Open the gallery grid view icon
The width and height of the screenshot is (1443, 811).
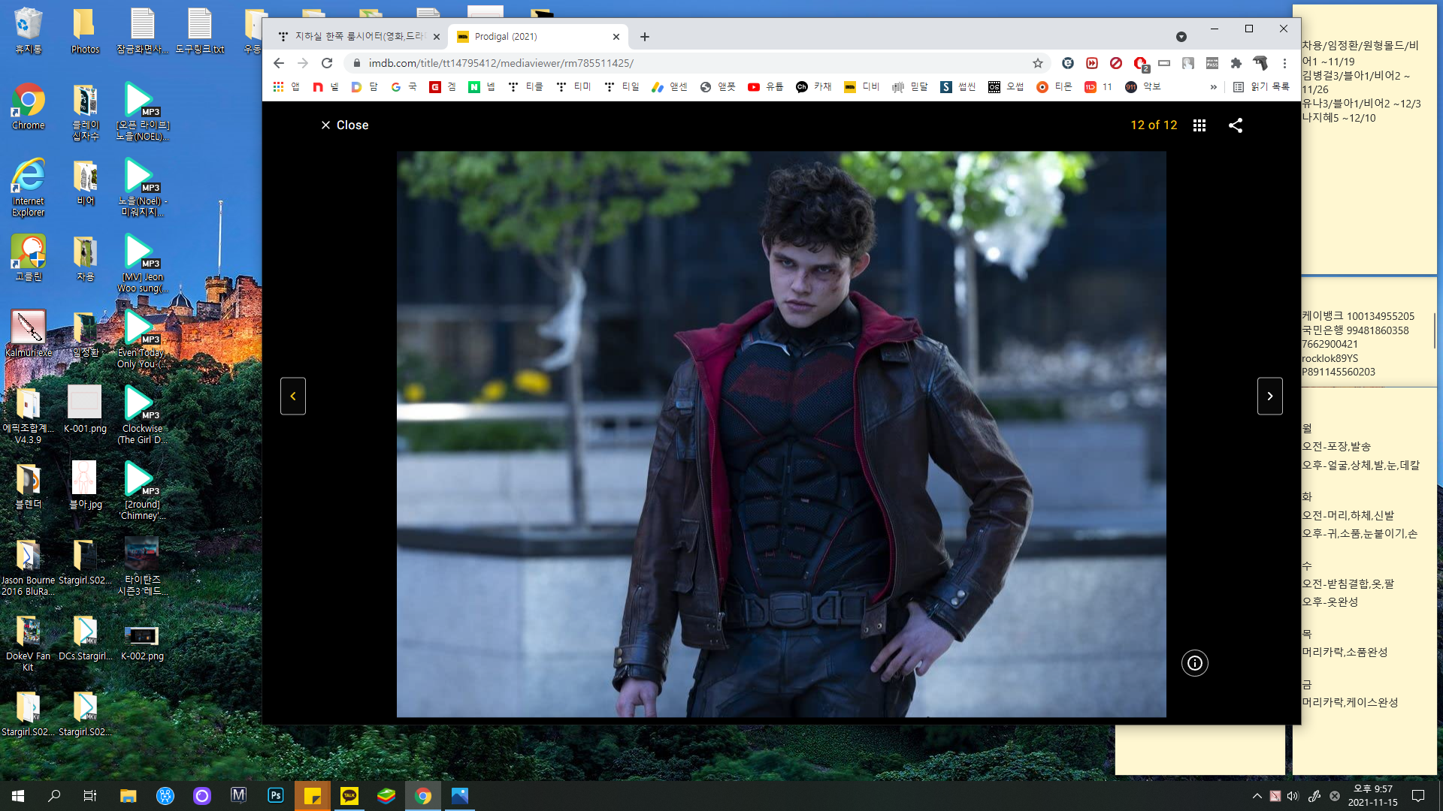[1199, 125]
